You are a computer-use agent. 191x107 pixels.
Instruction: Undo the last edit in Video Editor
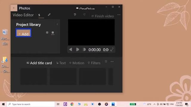click(75, 15)
